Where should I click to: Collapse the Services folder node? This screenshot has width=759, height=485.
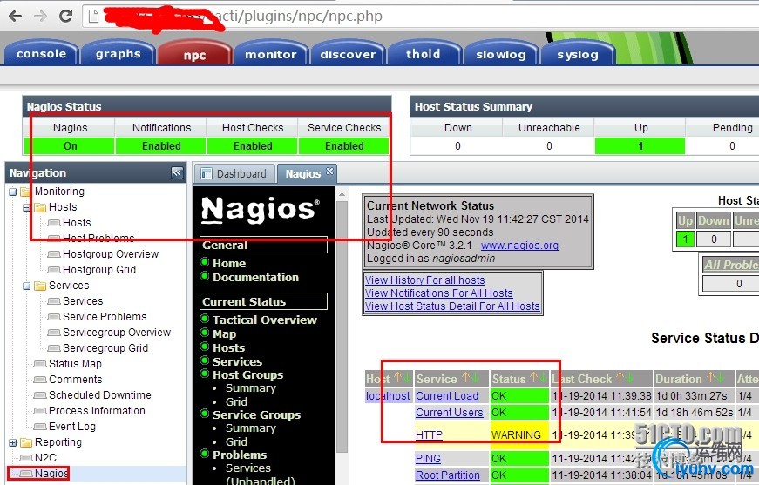coord(27,286)
